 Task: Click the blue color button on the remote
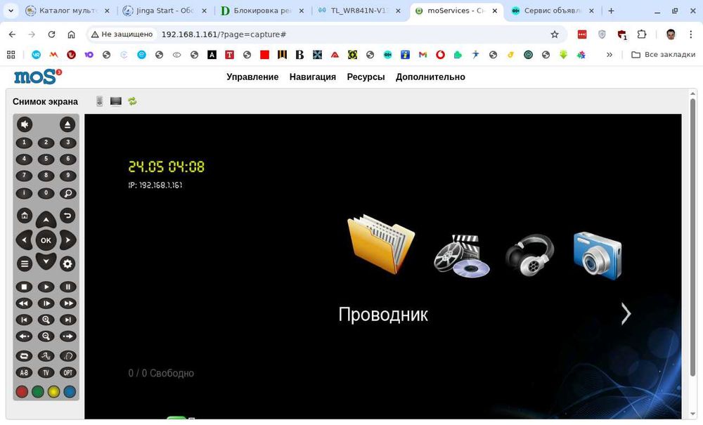[70, 392]
